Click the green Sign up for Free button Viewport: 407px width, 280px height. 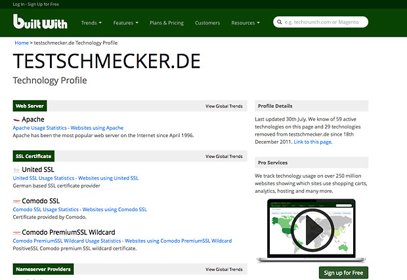pos(343,273)
